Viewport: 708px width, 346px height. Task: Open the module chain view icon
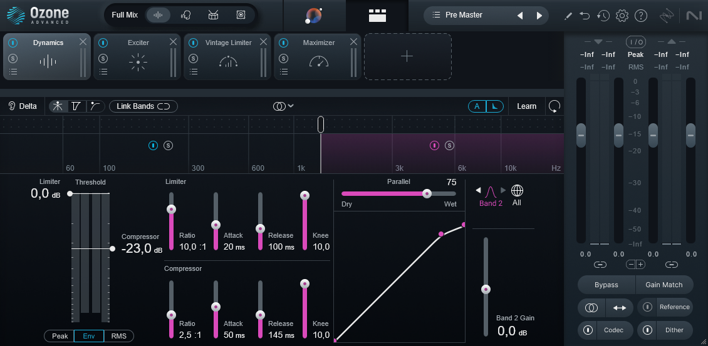(377, 15)
